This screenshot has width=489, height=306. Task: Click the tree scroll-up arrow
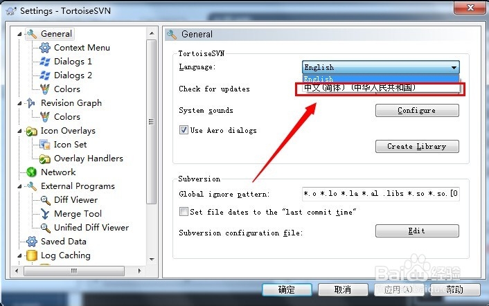pos(152,33)
